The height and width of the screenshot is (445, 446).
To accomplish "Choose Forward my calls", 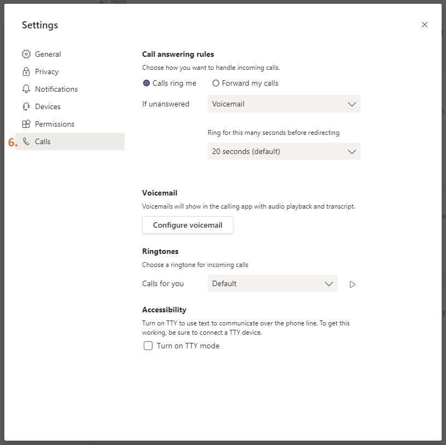I will point(216,83).
